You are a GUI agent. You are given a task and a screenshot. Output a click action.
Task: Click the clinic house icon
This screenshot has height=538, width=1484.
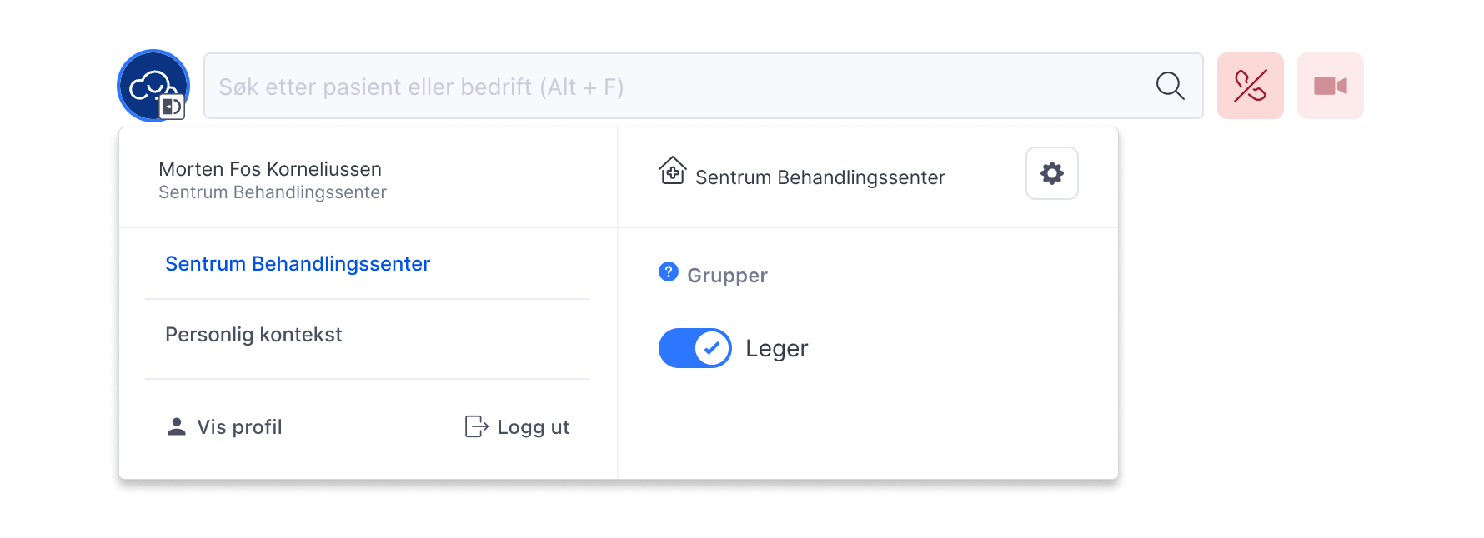[672, 171]
